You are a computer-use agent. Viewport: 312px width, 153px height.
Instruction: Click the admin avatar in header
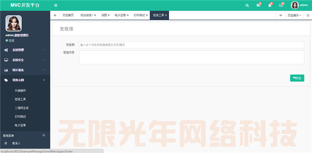point(295,5)
